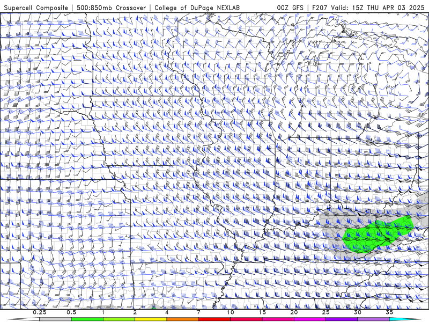Click the 0.5 scale label
Screen dimensions: 429x322
(71, 312)
